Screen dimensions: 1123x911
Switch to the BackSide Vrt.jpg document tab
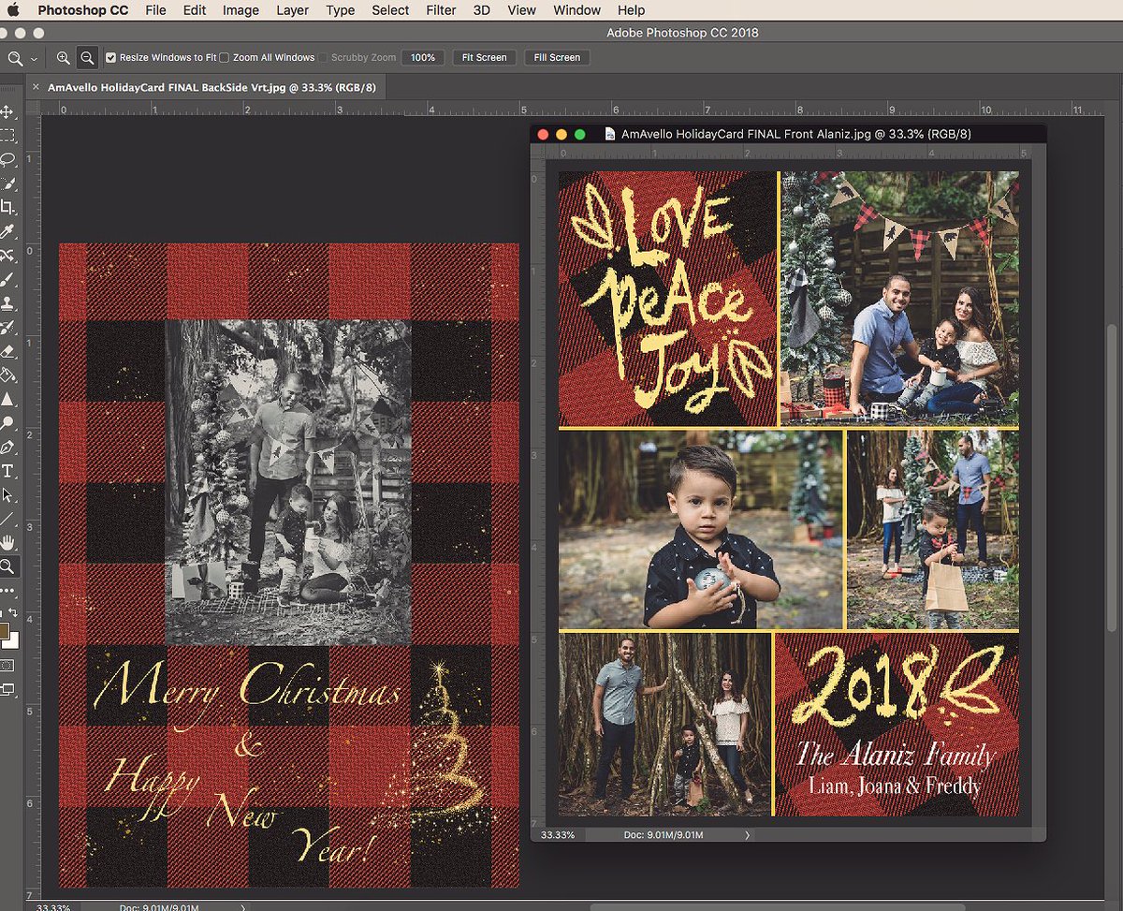pos(213,87)
